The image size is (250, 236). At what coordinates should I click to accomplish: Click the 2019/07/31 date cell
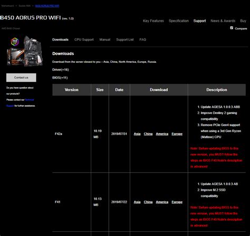(119, 134)
